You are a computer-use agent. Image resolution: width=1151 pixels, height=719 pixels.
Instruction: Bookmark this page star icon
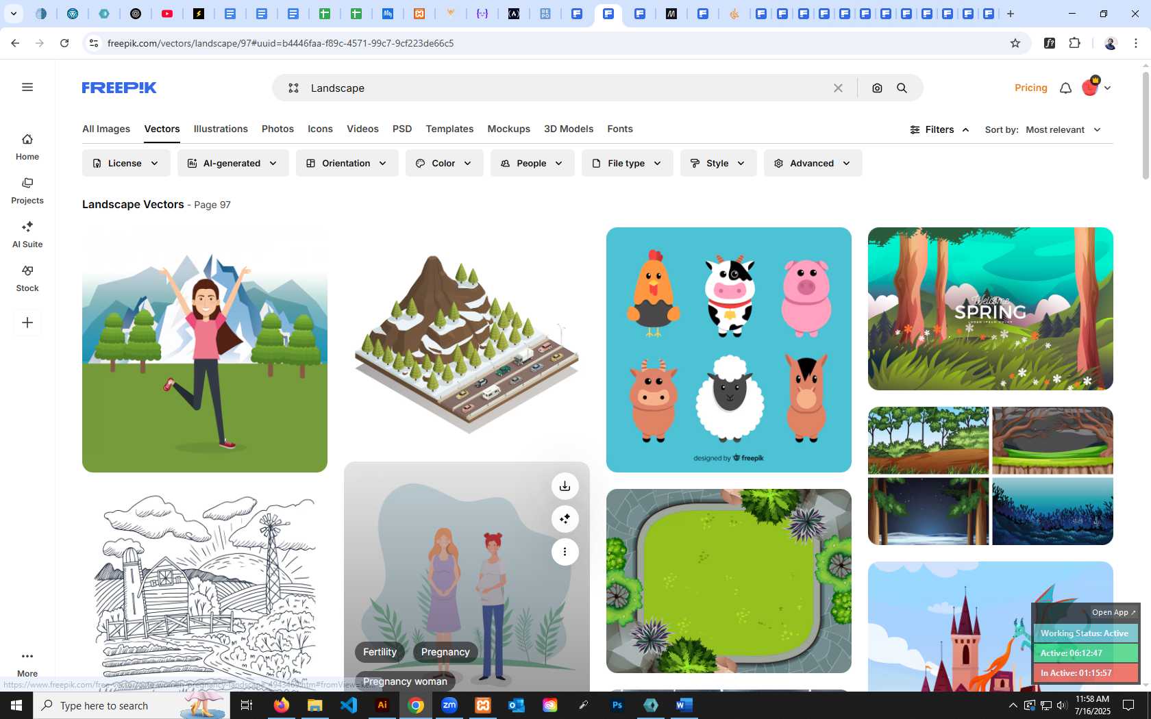pos(1015,43)
